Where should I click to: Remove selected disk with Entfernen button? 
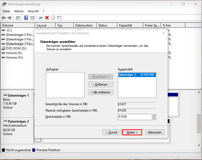(101, 85)
